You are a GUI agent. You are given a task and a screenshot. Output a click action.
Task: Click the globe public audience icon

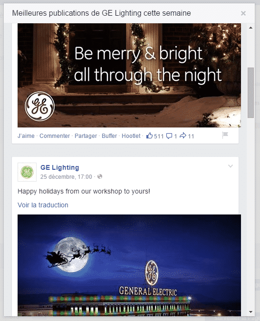point(100,176)
